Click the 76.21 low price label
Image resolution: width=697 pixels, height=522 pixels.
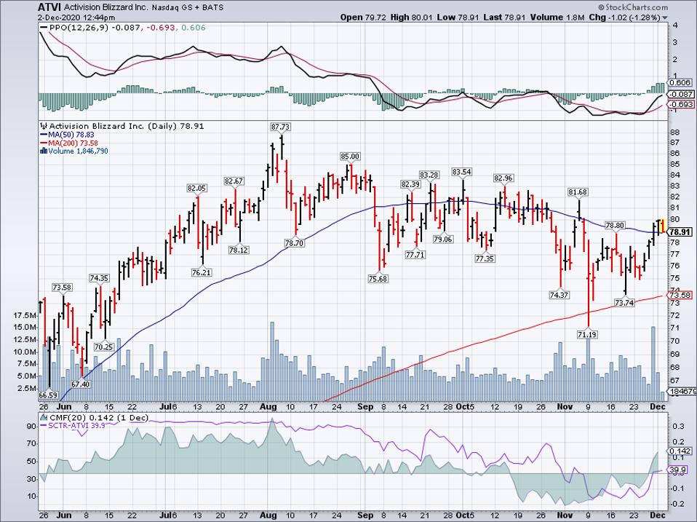[202, 272]
